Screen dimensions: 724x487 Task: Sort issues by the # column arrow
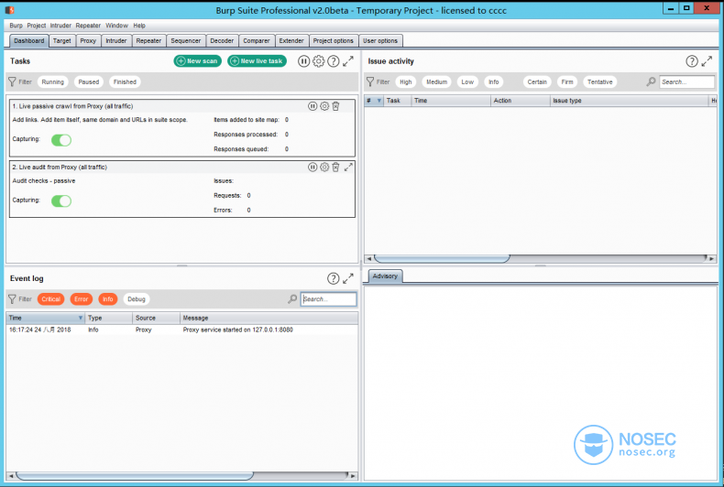[379, 101]
